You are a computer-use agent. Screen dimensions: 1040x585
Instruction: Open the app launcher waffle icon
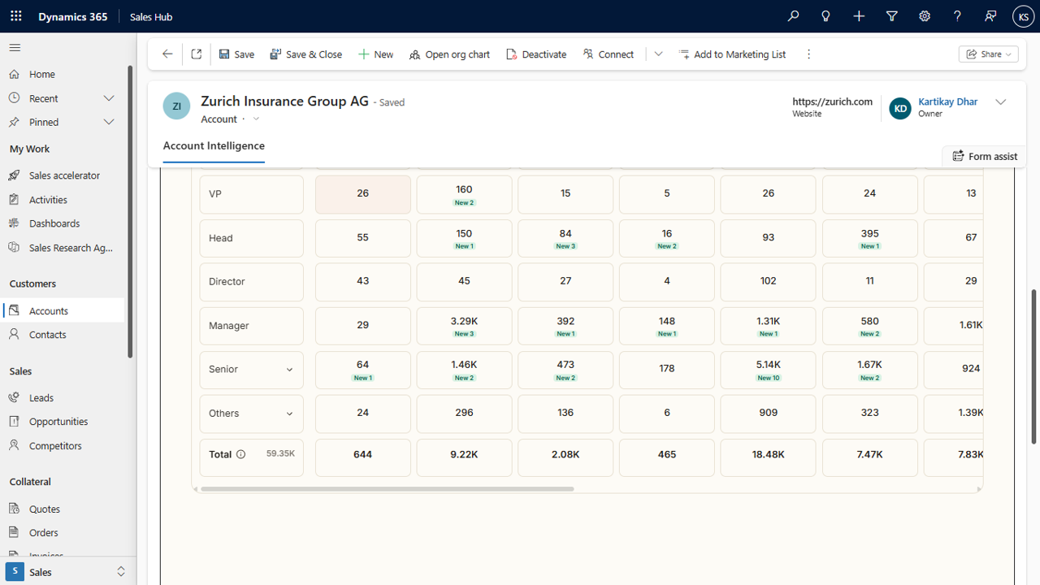[16, 16]
